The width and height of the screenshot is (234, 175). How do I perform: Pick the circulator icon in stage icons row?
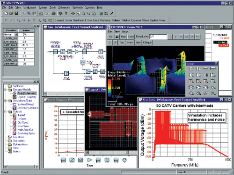(x=124, y=160)
